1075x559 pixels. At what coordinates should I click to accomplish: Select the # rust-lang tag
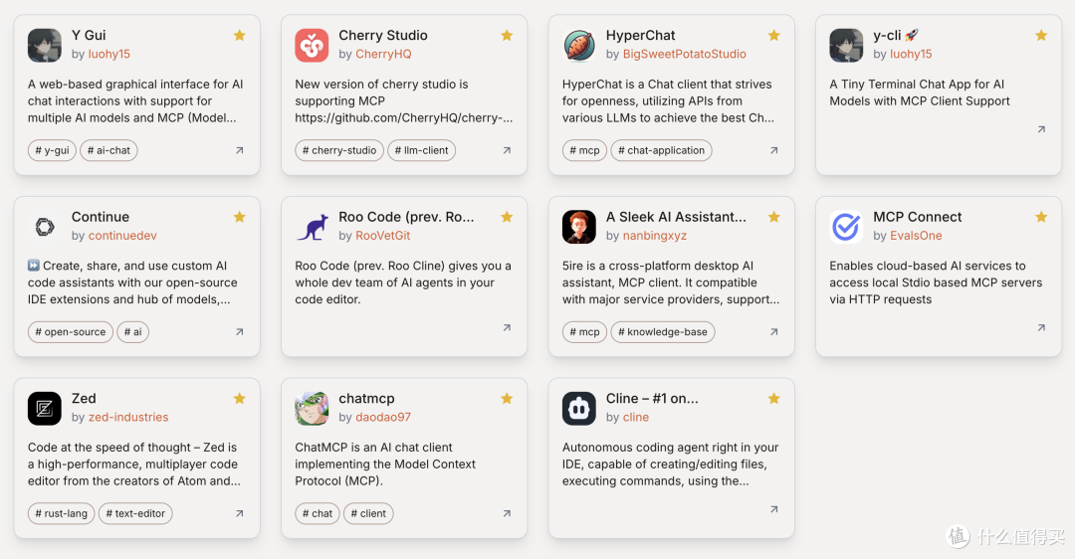(61, 513)
